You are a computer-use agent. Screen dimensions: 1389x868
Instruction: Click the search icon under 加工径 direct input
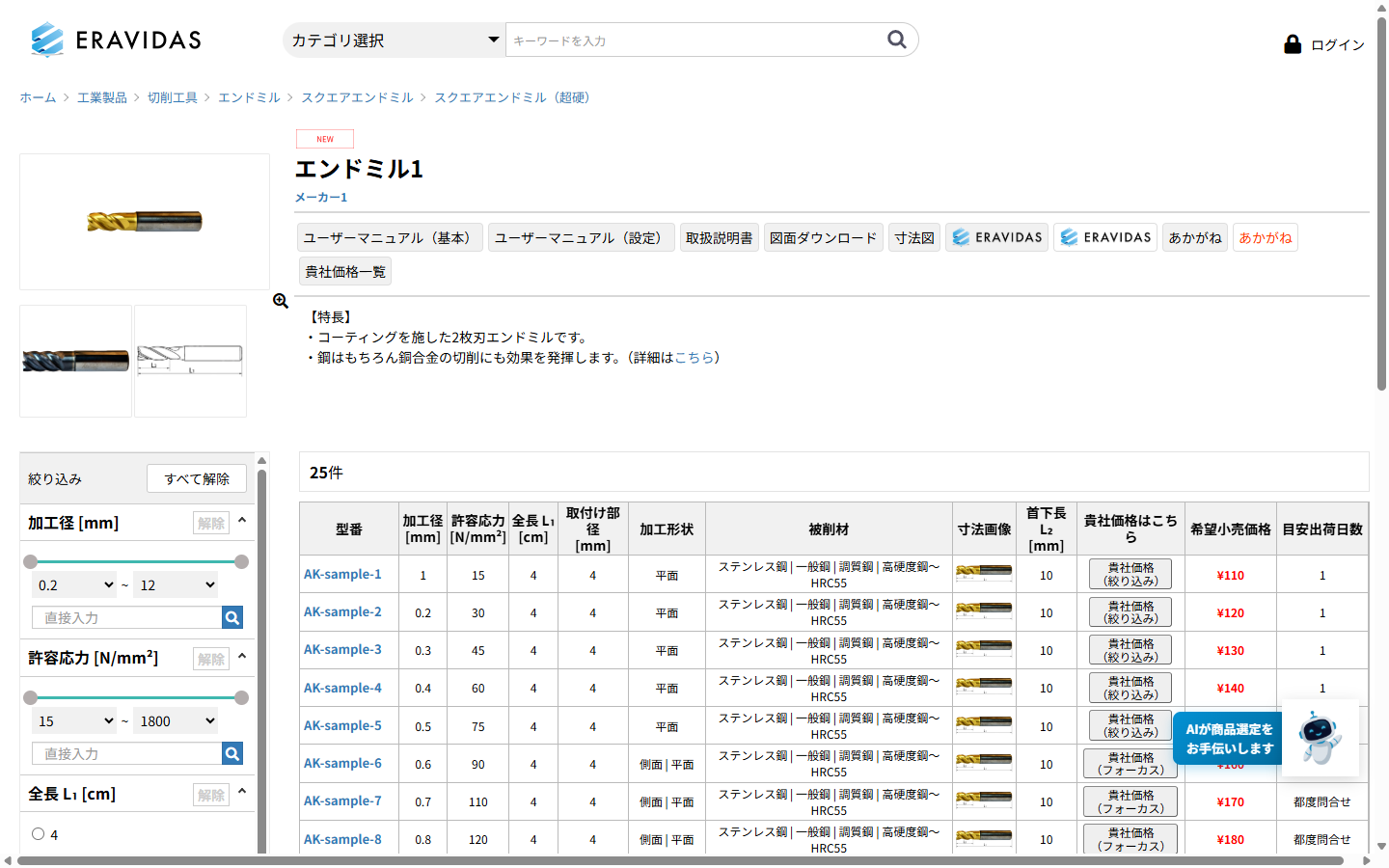pos(231,617)
